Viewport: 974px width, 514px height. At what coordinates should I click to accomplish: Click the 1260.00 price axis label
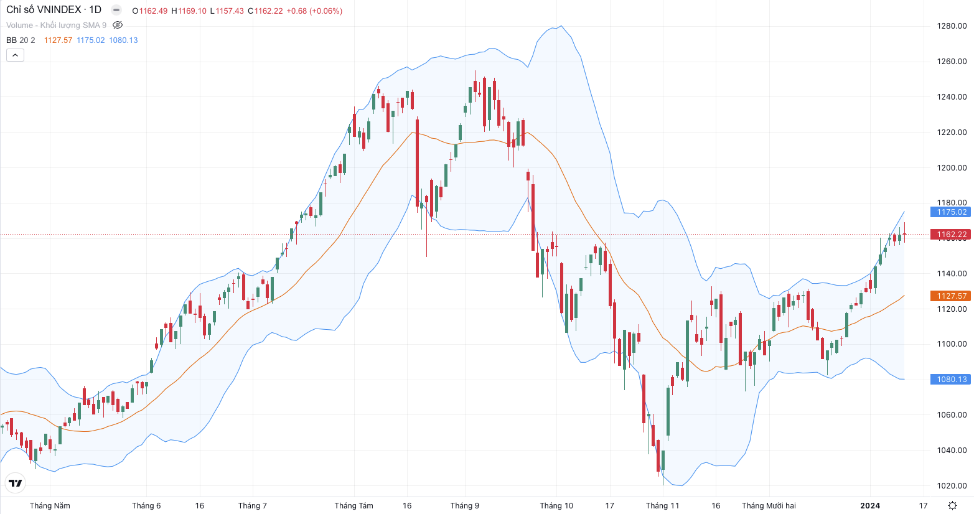pyautogui.click(x=952, y=61)
